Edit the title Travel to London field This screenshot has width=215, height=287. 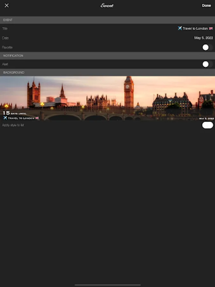point(195,28)
